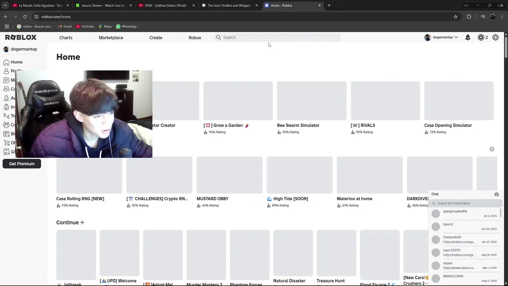Open the Robux menu item

point(195,37)
